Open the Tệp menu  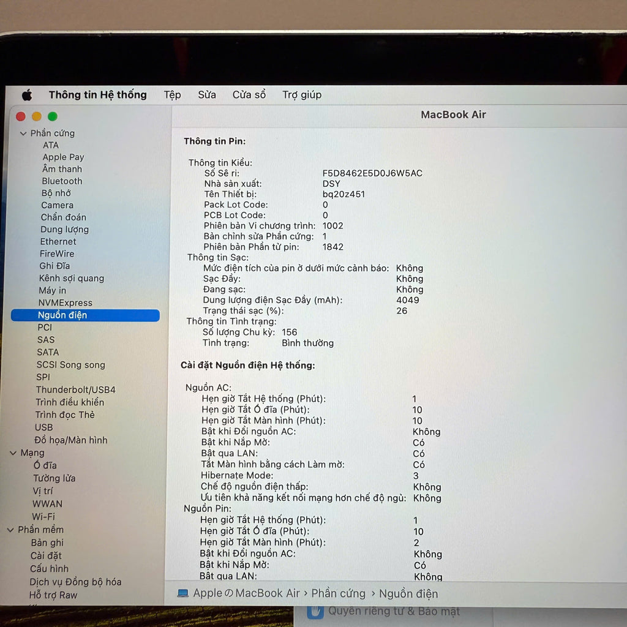(172, 95)
